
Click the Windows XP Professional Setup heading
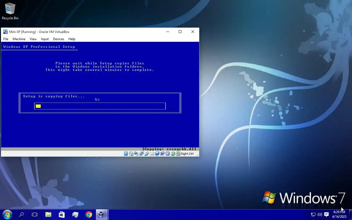pyautogui.click(x=39, y=47)
